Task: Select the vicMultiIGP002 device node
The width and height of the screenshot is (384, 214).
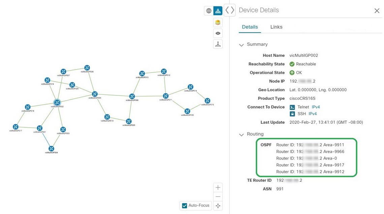Action: (57, 102)
